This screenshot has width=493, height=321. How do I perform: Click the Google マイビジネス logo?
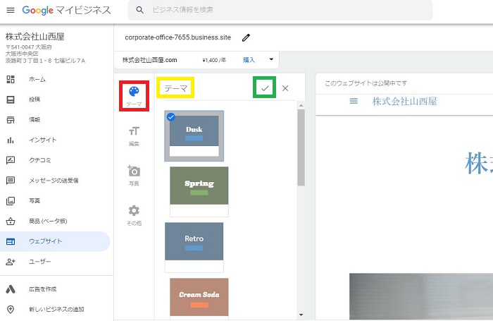point(66,10)
